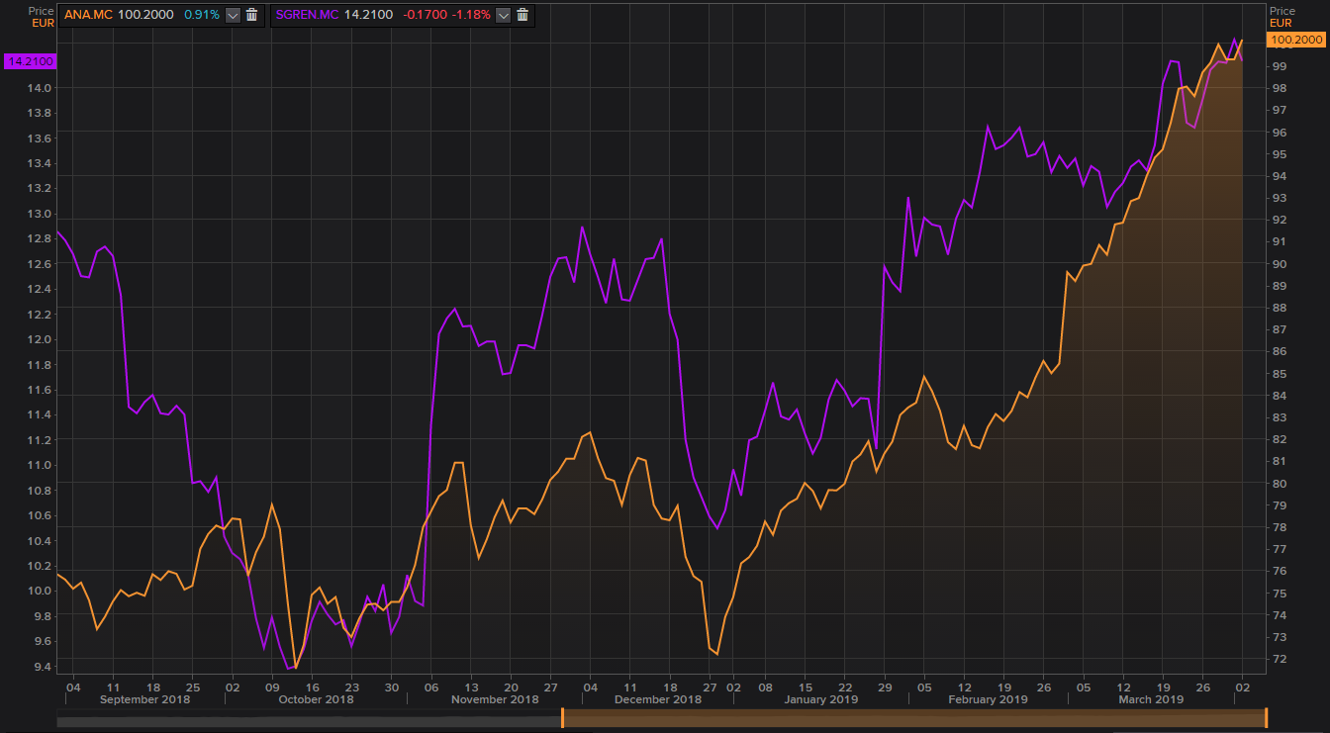Select the orange 100.2000 price tag on the right axis
Image resolution: width=1330 pixels, height=733 pixels.
1295,40
